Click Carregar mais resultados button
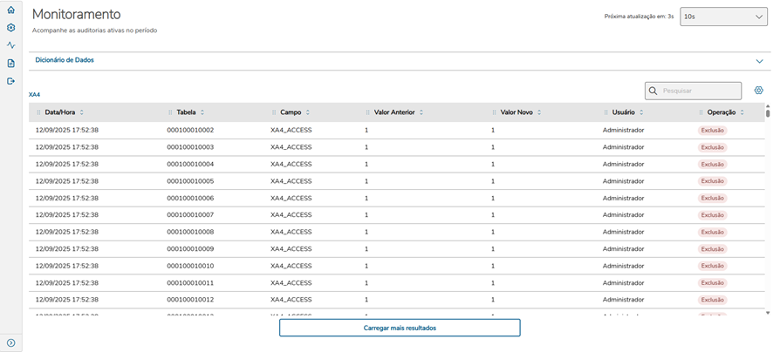The width and height of the screenshot is (773, 352). (x=400, y=328)
